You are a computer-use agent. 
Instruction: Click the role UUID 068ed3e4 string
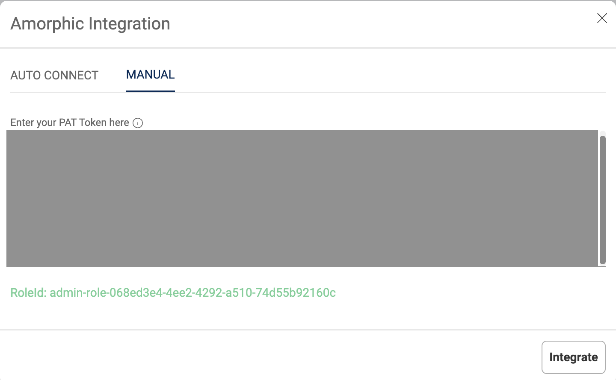pos(222,293)
